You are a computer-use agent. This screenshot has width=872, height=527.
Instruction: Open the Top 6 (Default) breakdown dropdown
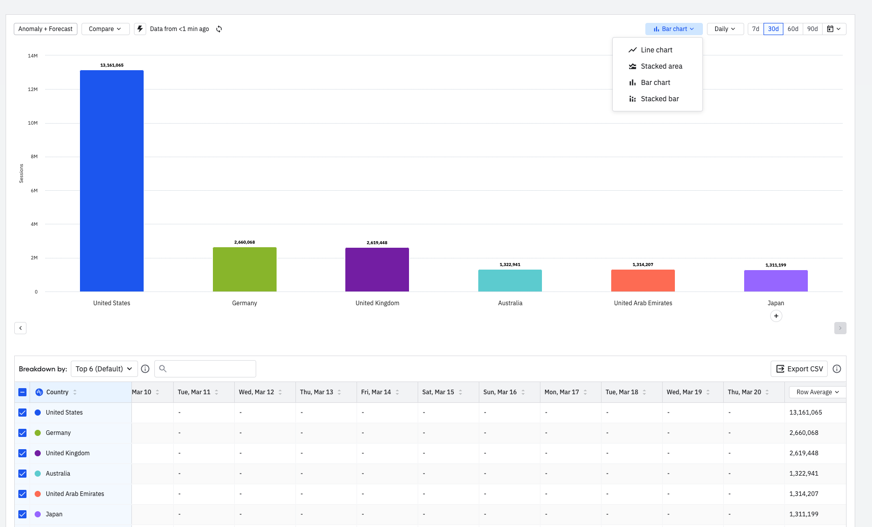[104, 369]
